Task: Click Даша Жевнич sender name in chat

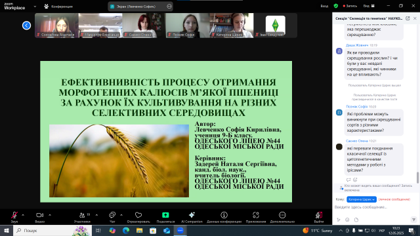Action: 357,45
